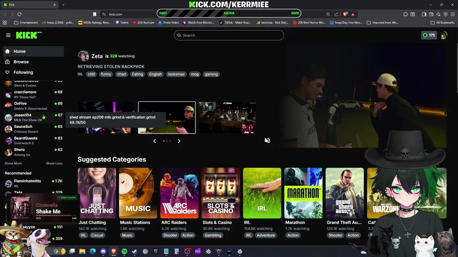Open the Just Chatting category card
The image size is (458, 257).
97,193
